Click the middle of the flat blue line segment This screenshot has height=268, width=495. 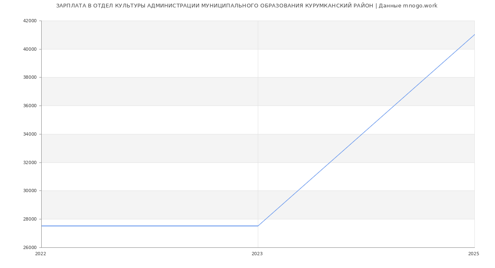(150, 226)
